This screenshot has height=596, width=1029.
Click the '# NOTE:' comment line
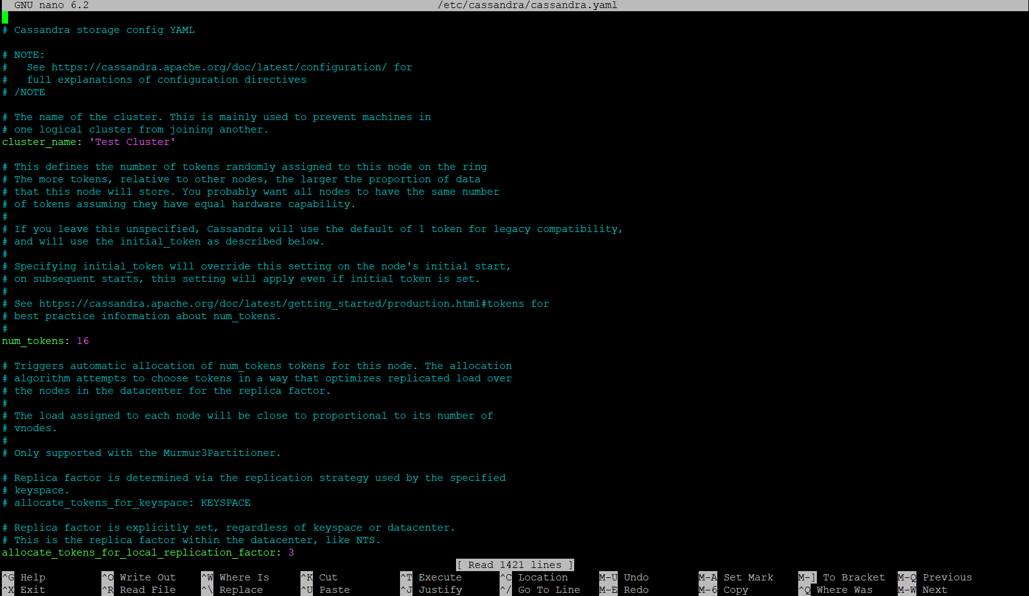coord(24,55)
